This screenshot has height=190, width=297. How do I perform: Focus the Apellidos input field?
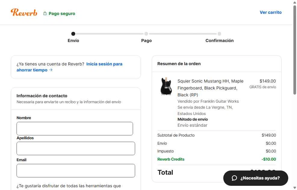point(76,148)
